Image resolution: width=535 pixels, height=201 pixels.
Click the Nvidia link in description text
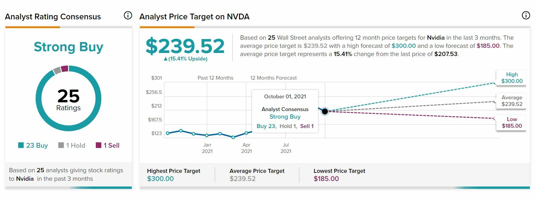tap(436, 38)
